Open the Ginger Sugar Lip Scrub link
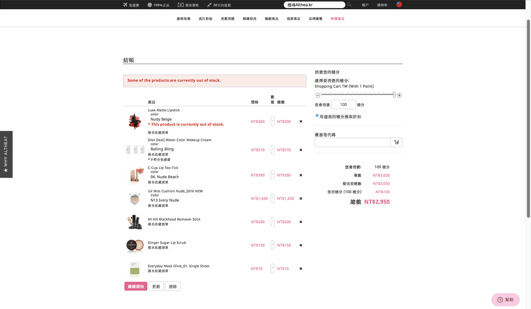Screen dimensions: 531x309 167,243
